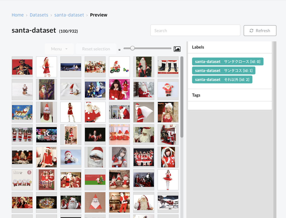Click the right panel vertical scrollbar
The width and height of the screenshot is (286, 218).
[275, 130]
